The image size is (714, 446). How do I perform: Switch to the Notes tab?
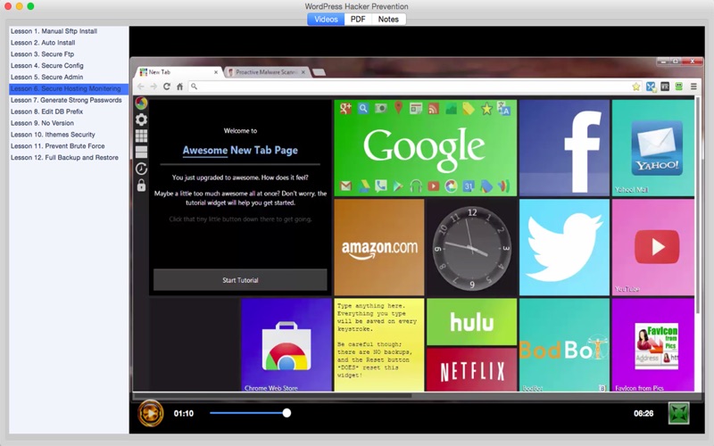(388, 19)
